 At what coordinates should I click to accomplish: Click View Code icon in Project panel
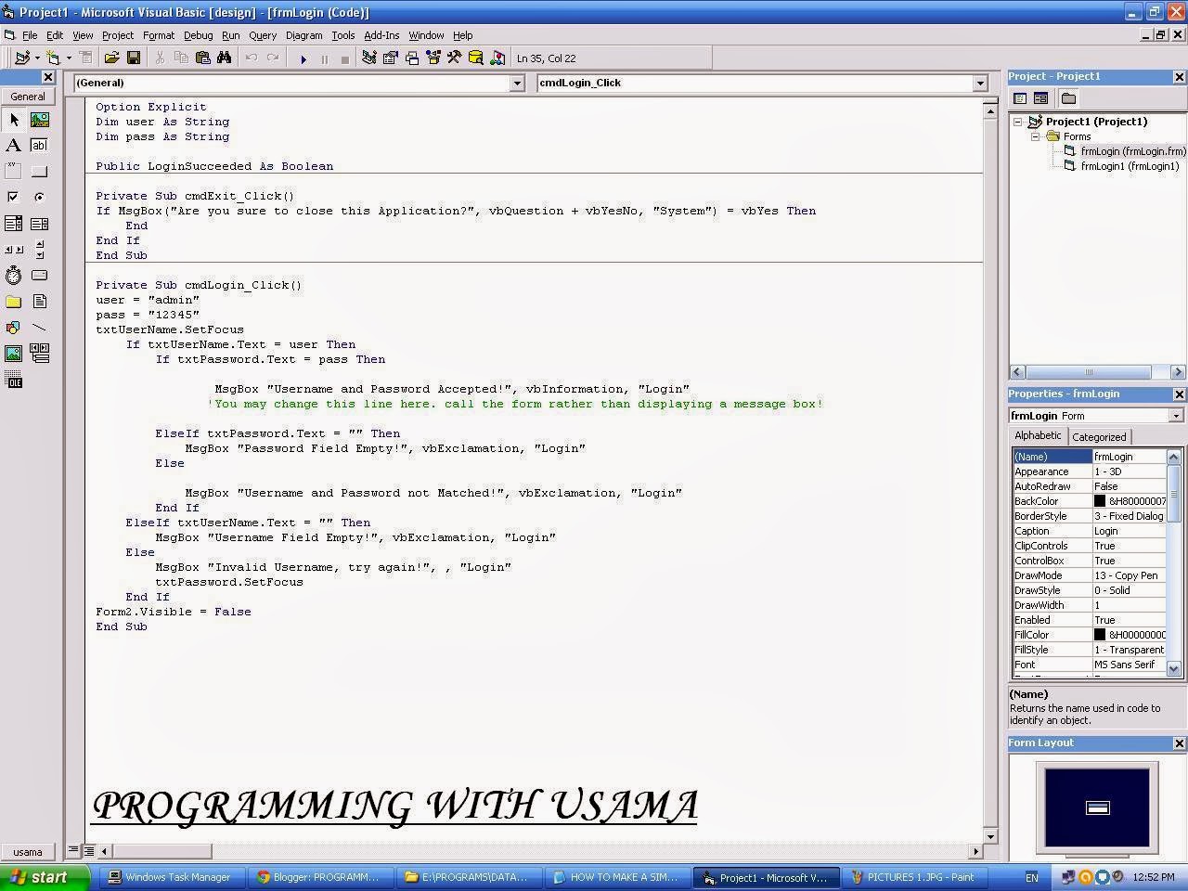1019,98
